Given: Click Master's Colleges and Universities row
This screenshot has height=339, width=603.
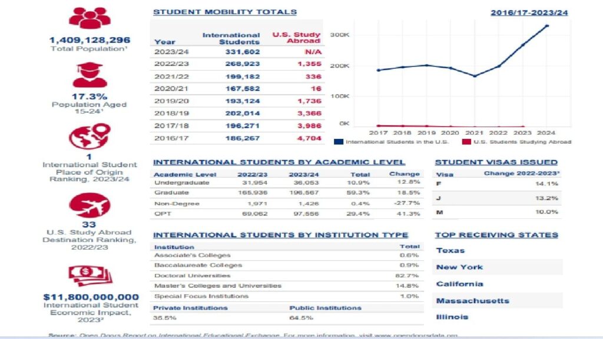Looking at the screenshot, I should pyautogui.click(x=287, y=286).
